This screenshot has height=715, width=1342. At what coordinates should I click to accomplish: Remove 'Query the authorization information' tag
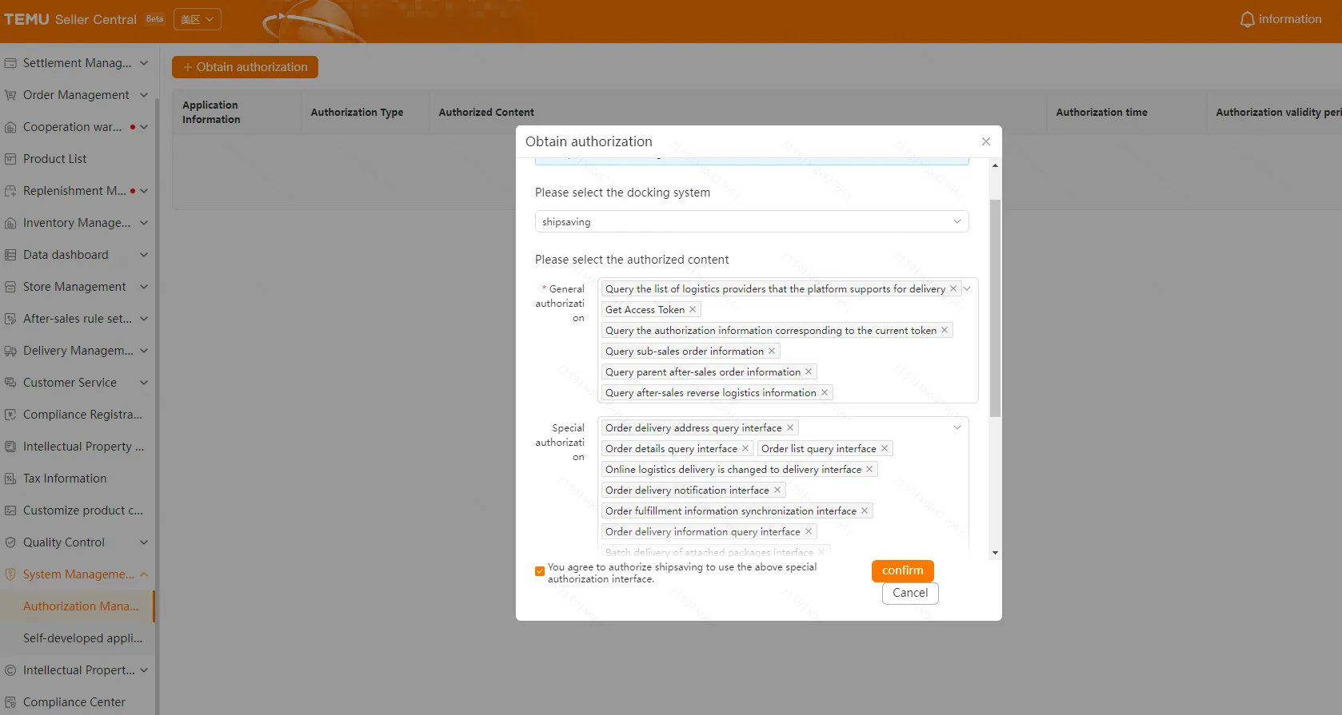click(x=945, y=331)
